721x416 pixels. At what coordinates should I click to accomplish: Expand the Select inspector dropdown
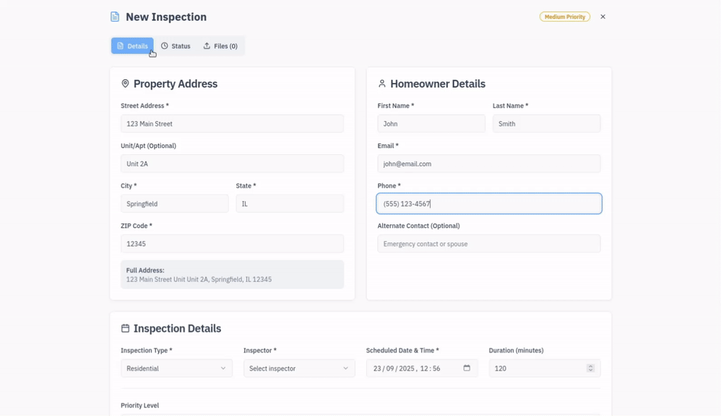click(x=299, y=368)
